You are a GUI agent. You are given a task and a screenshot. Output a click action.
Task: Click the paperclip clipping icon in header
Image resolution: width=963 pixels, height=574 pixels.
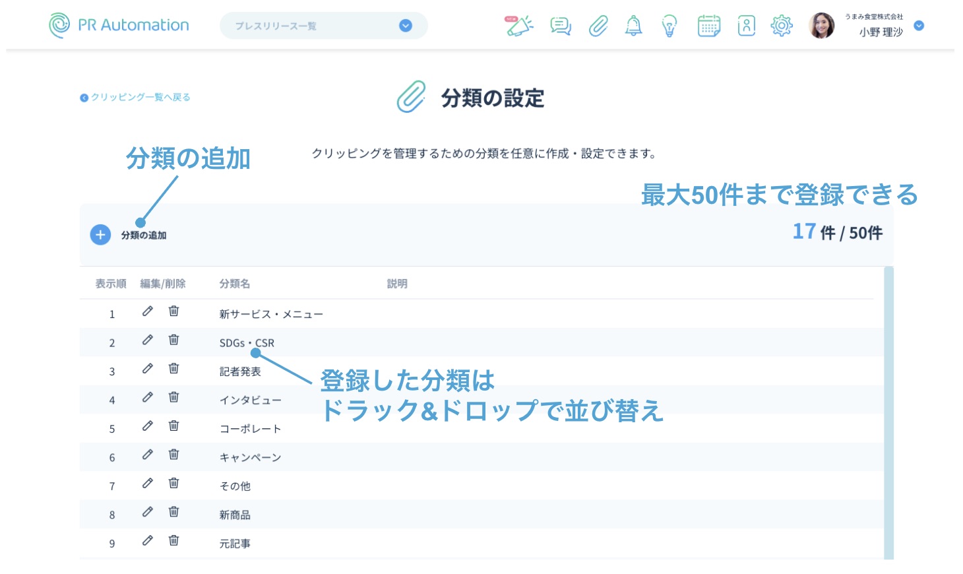point(598,26)
